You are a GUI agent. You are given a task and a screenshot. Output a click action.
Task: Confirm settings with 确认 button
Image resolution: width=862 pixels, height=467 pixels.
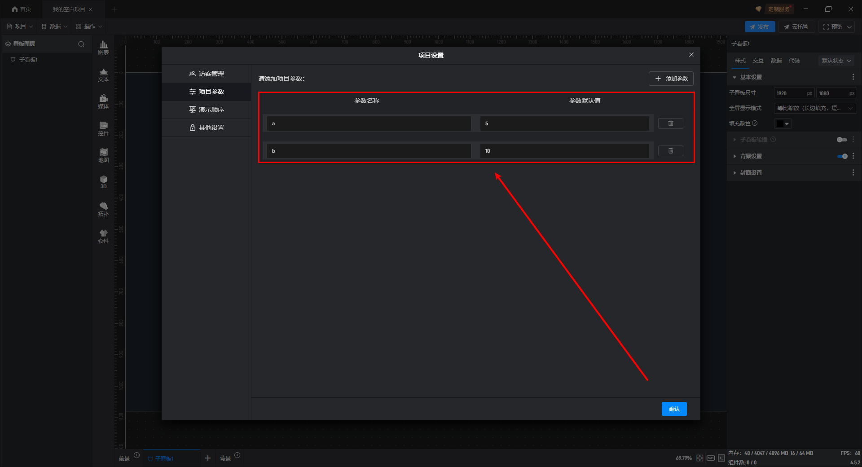tap(674, 409)
